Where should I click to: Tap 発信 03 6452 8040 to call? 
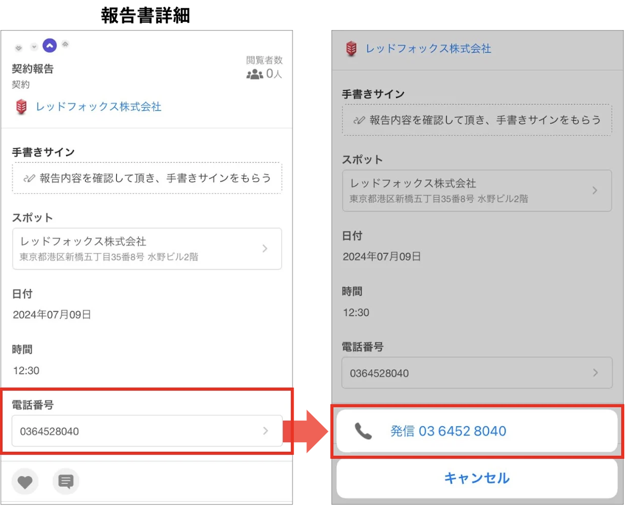477,431
